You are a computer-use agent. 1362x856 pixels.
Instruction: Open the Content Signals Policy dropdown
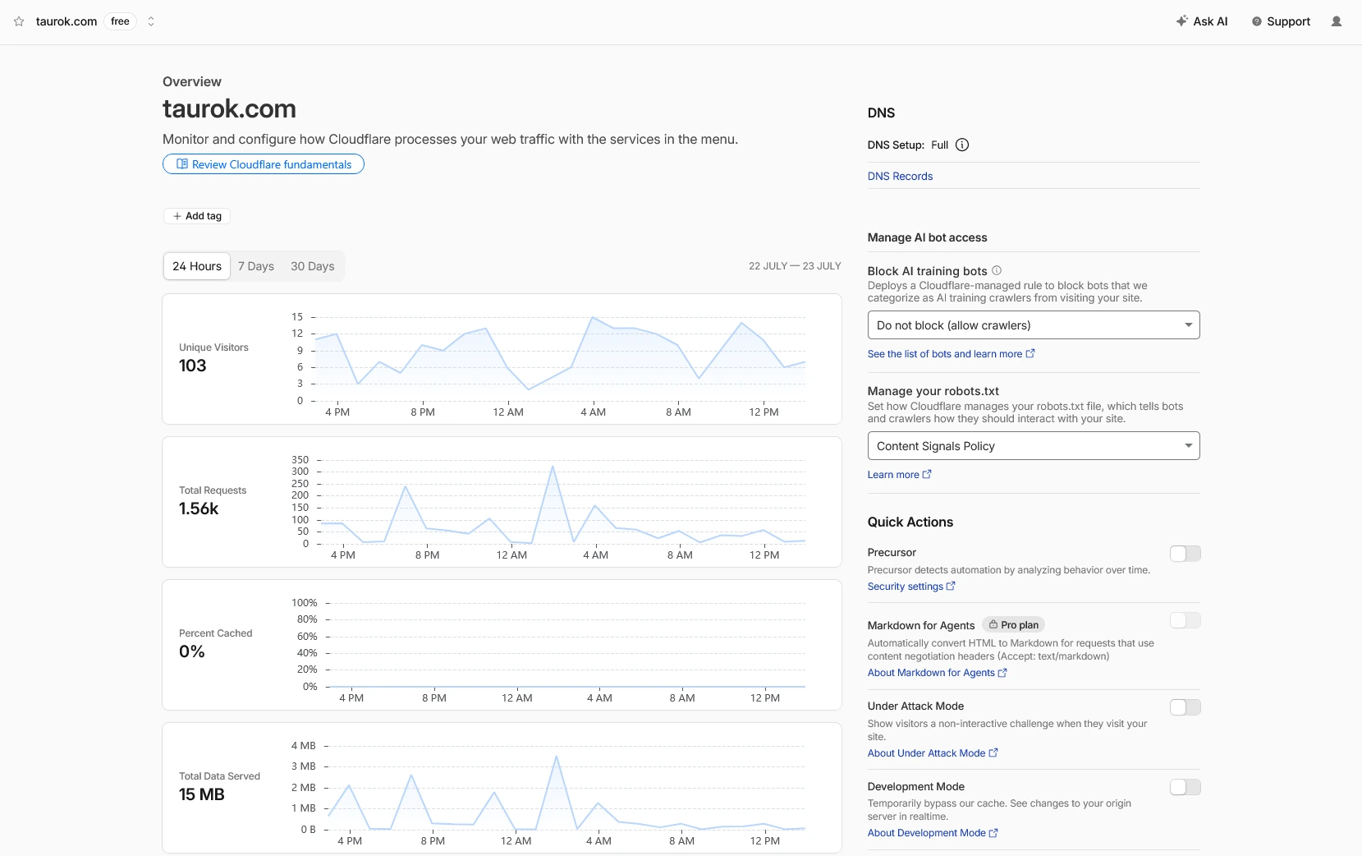[x=1034, y=446]
